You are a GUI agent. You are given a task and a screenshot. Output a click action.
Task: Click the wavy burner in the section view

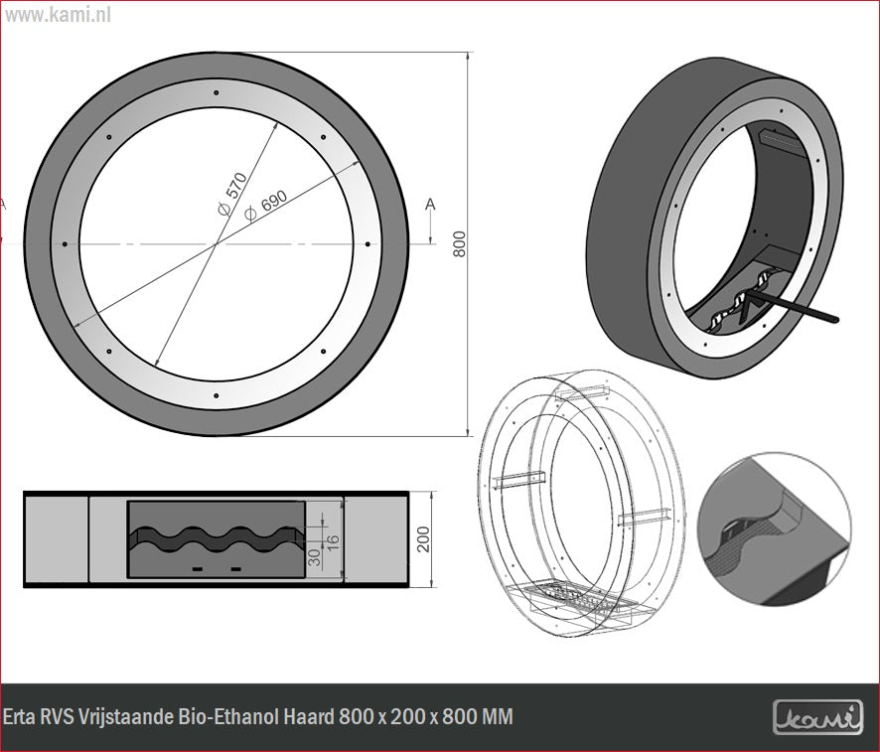[x=216, y=534]
